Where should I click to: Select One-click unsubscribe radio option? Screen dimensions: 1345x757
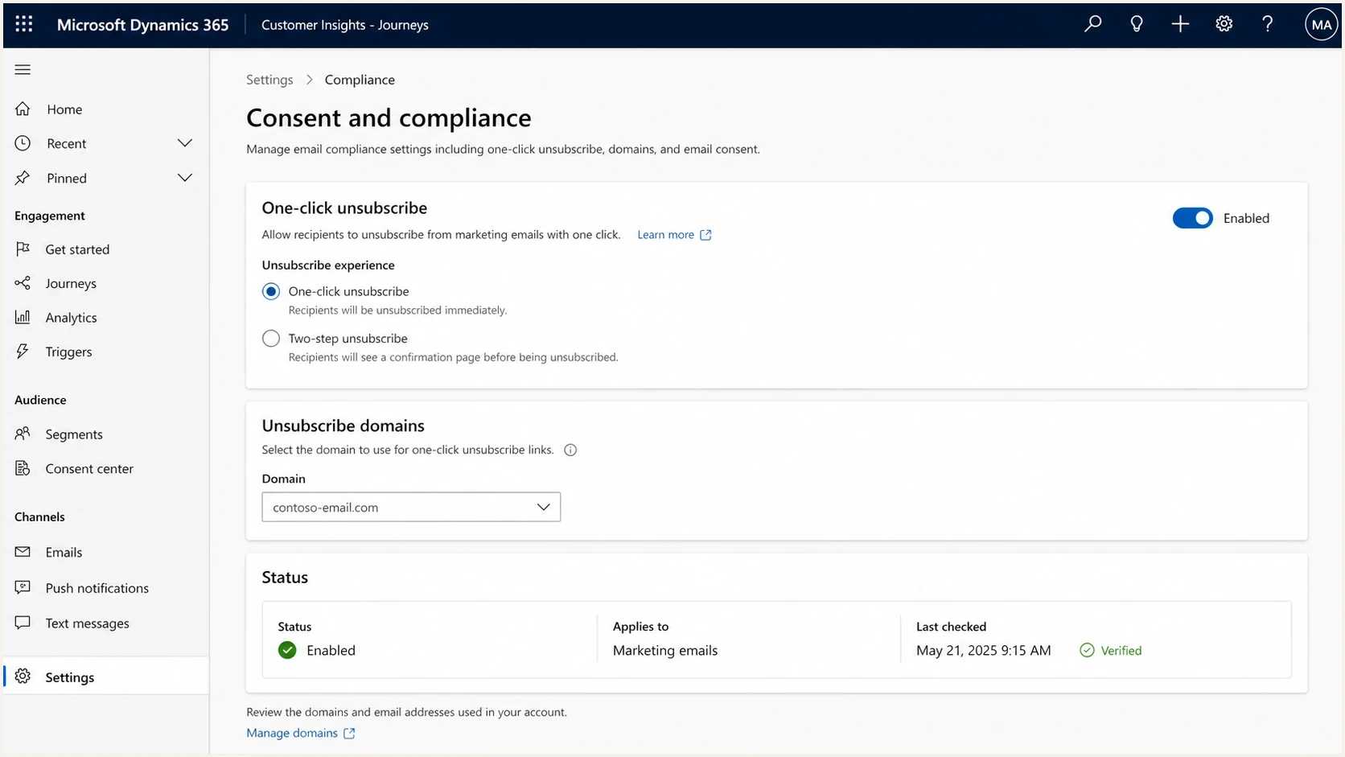(x=271, y=291)
